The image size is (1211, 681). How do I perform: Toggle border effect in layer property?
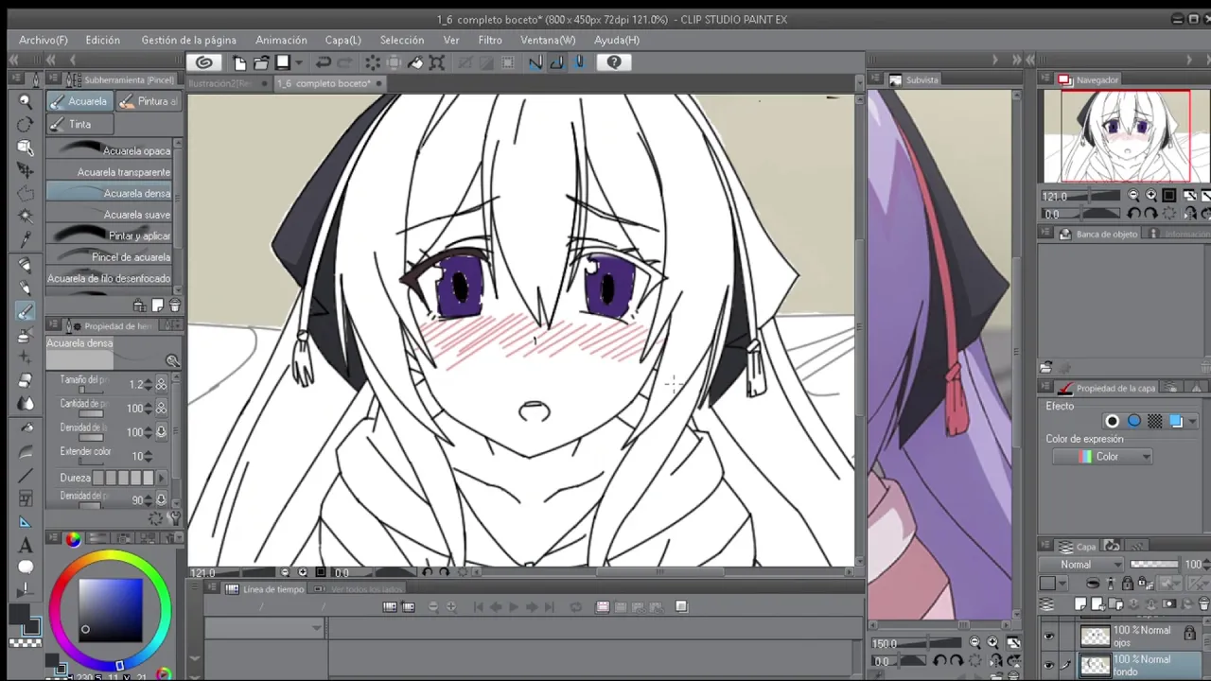1113,421
